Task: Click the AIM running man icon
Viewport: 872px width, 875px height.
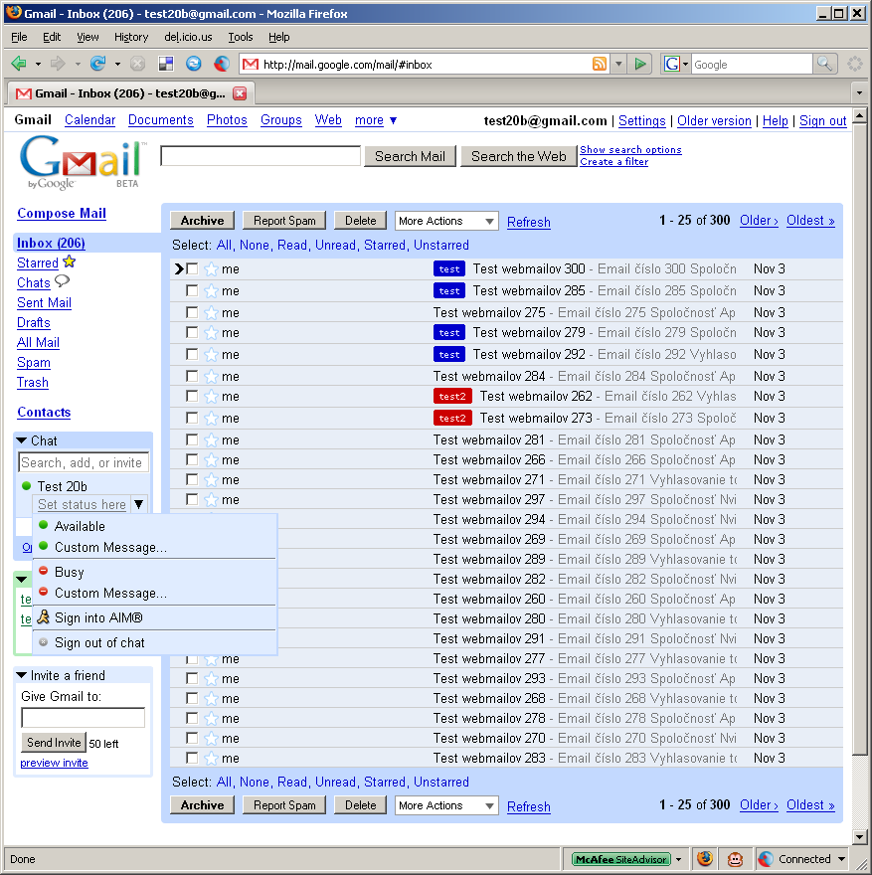Action: tap(43, 617)
